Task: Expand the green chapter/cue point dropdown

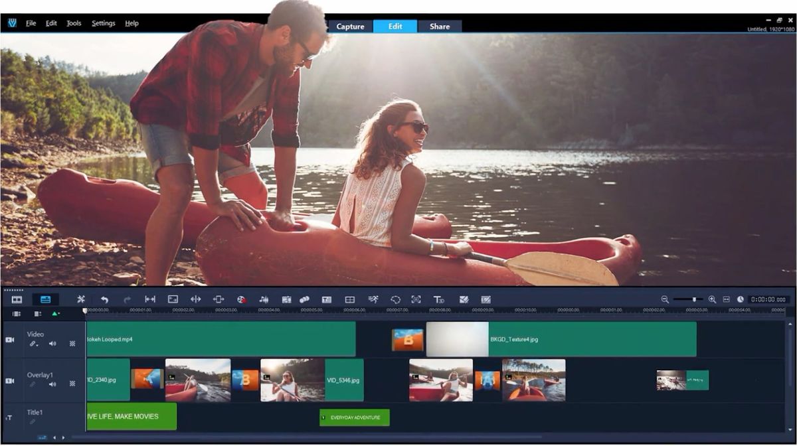Action: pyautogui.click(x=56, y=314)
